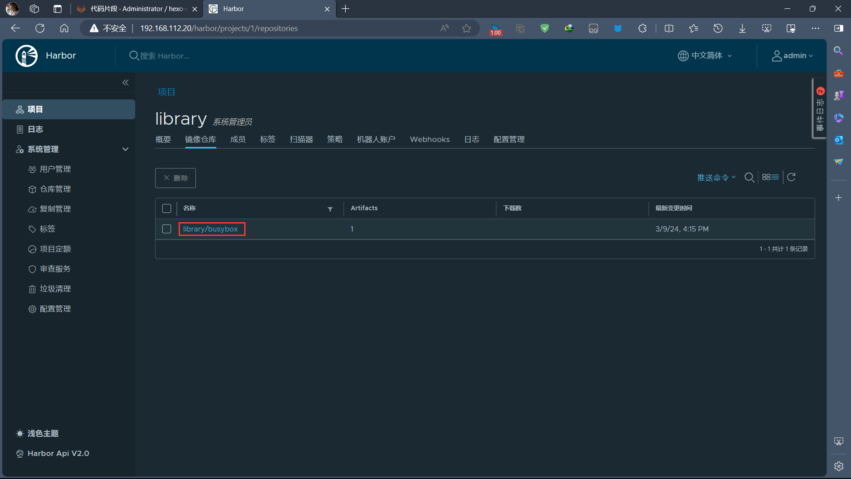Open Edge sidebar tools briefcase icon
851x479 pixels.
pyautogui.click(x=839, y=73)
